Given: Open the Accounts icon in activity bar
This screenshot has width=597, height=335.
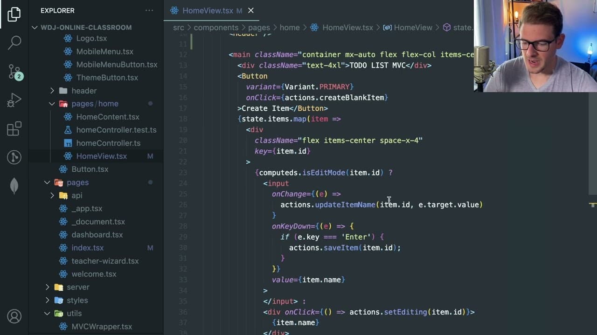Looking at the screenshot, I should (14, 316).
